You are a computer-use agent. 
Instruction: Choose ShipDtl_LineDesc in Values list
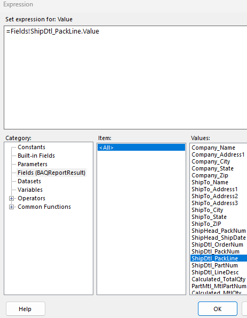(215, 272)
